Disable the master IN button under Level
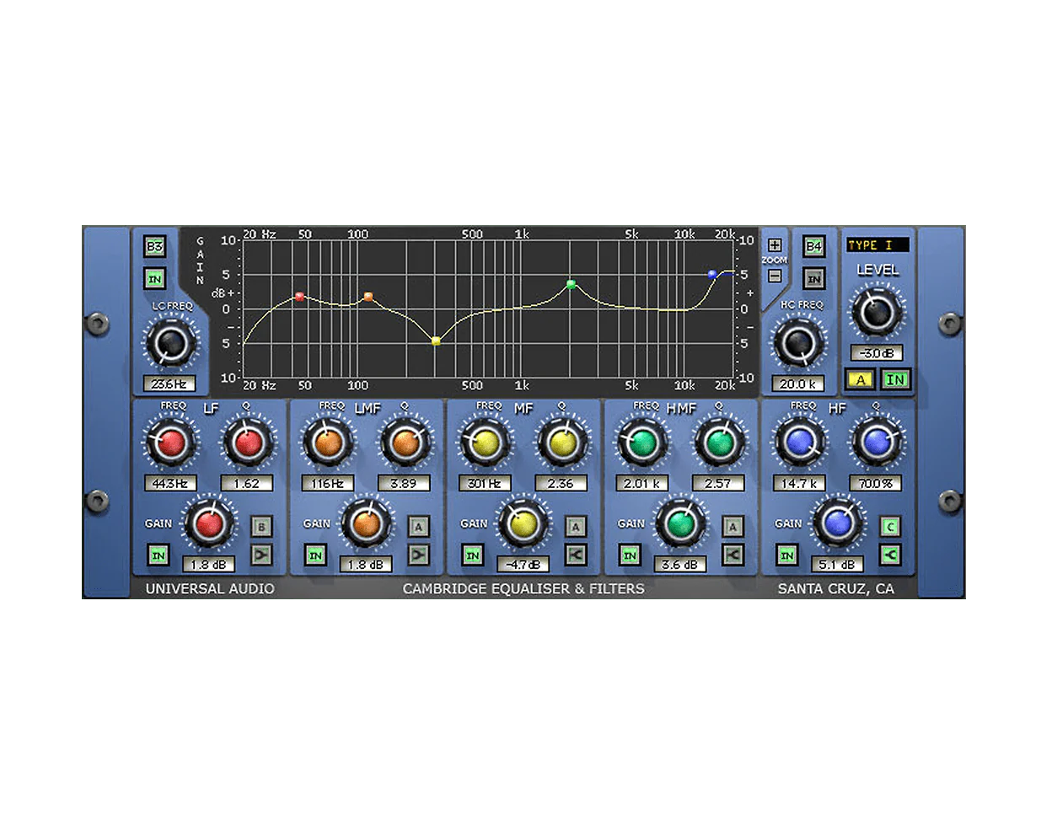 click(895, 379)
